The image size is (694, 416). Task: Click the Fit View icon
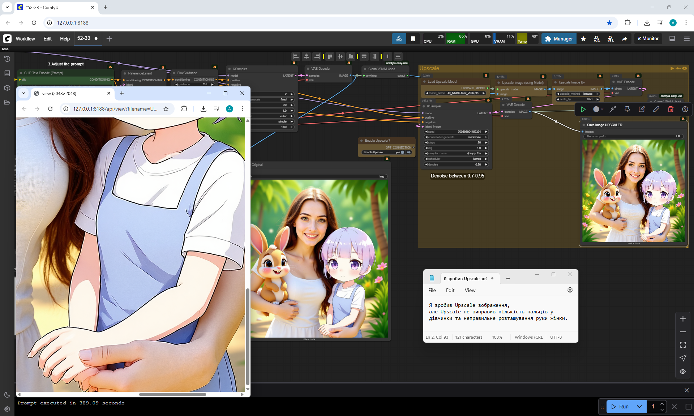pyautogui.click(x=683, y=345)
